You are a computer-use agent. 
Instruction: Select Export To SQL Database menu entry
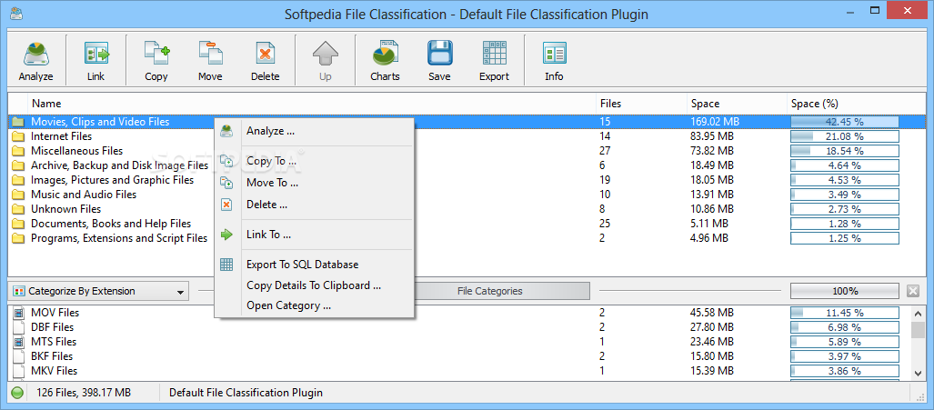(x=314, y=265)
